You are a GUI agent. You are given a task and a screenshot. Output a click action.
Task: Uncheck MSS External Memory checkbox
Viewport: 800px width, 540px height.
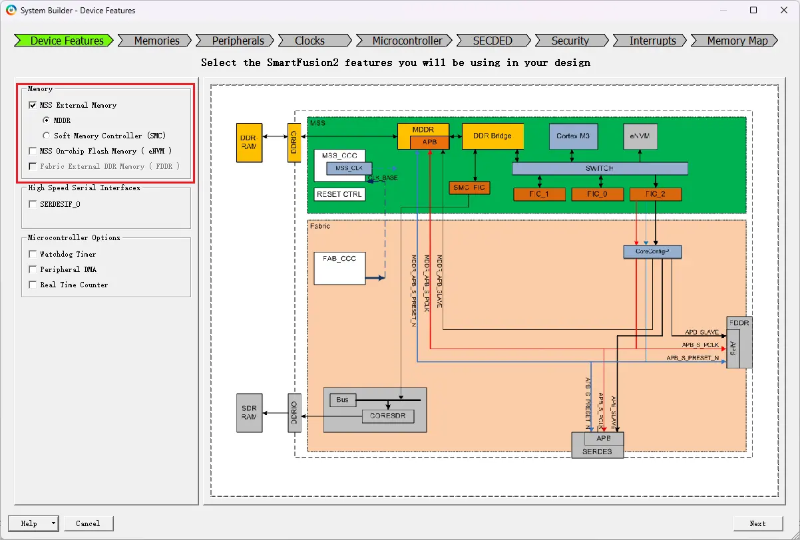click(x=33, y=105)
